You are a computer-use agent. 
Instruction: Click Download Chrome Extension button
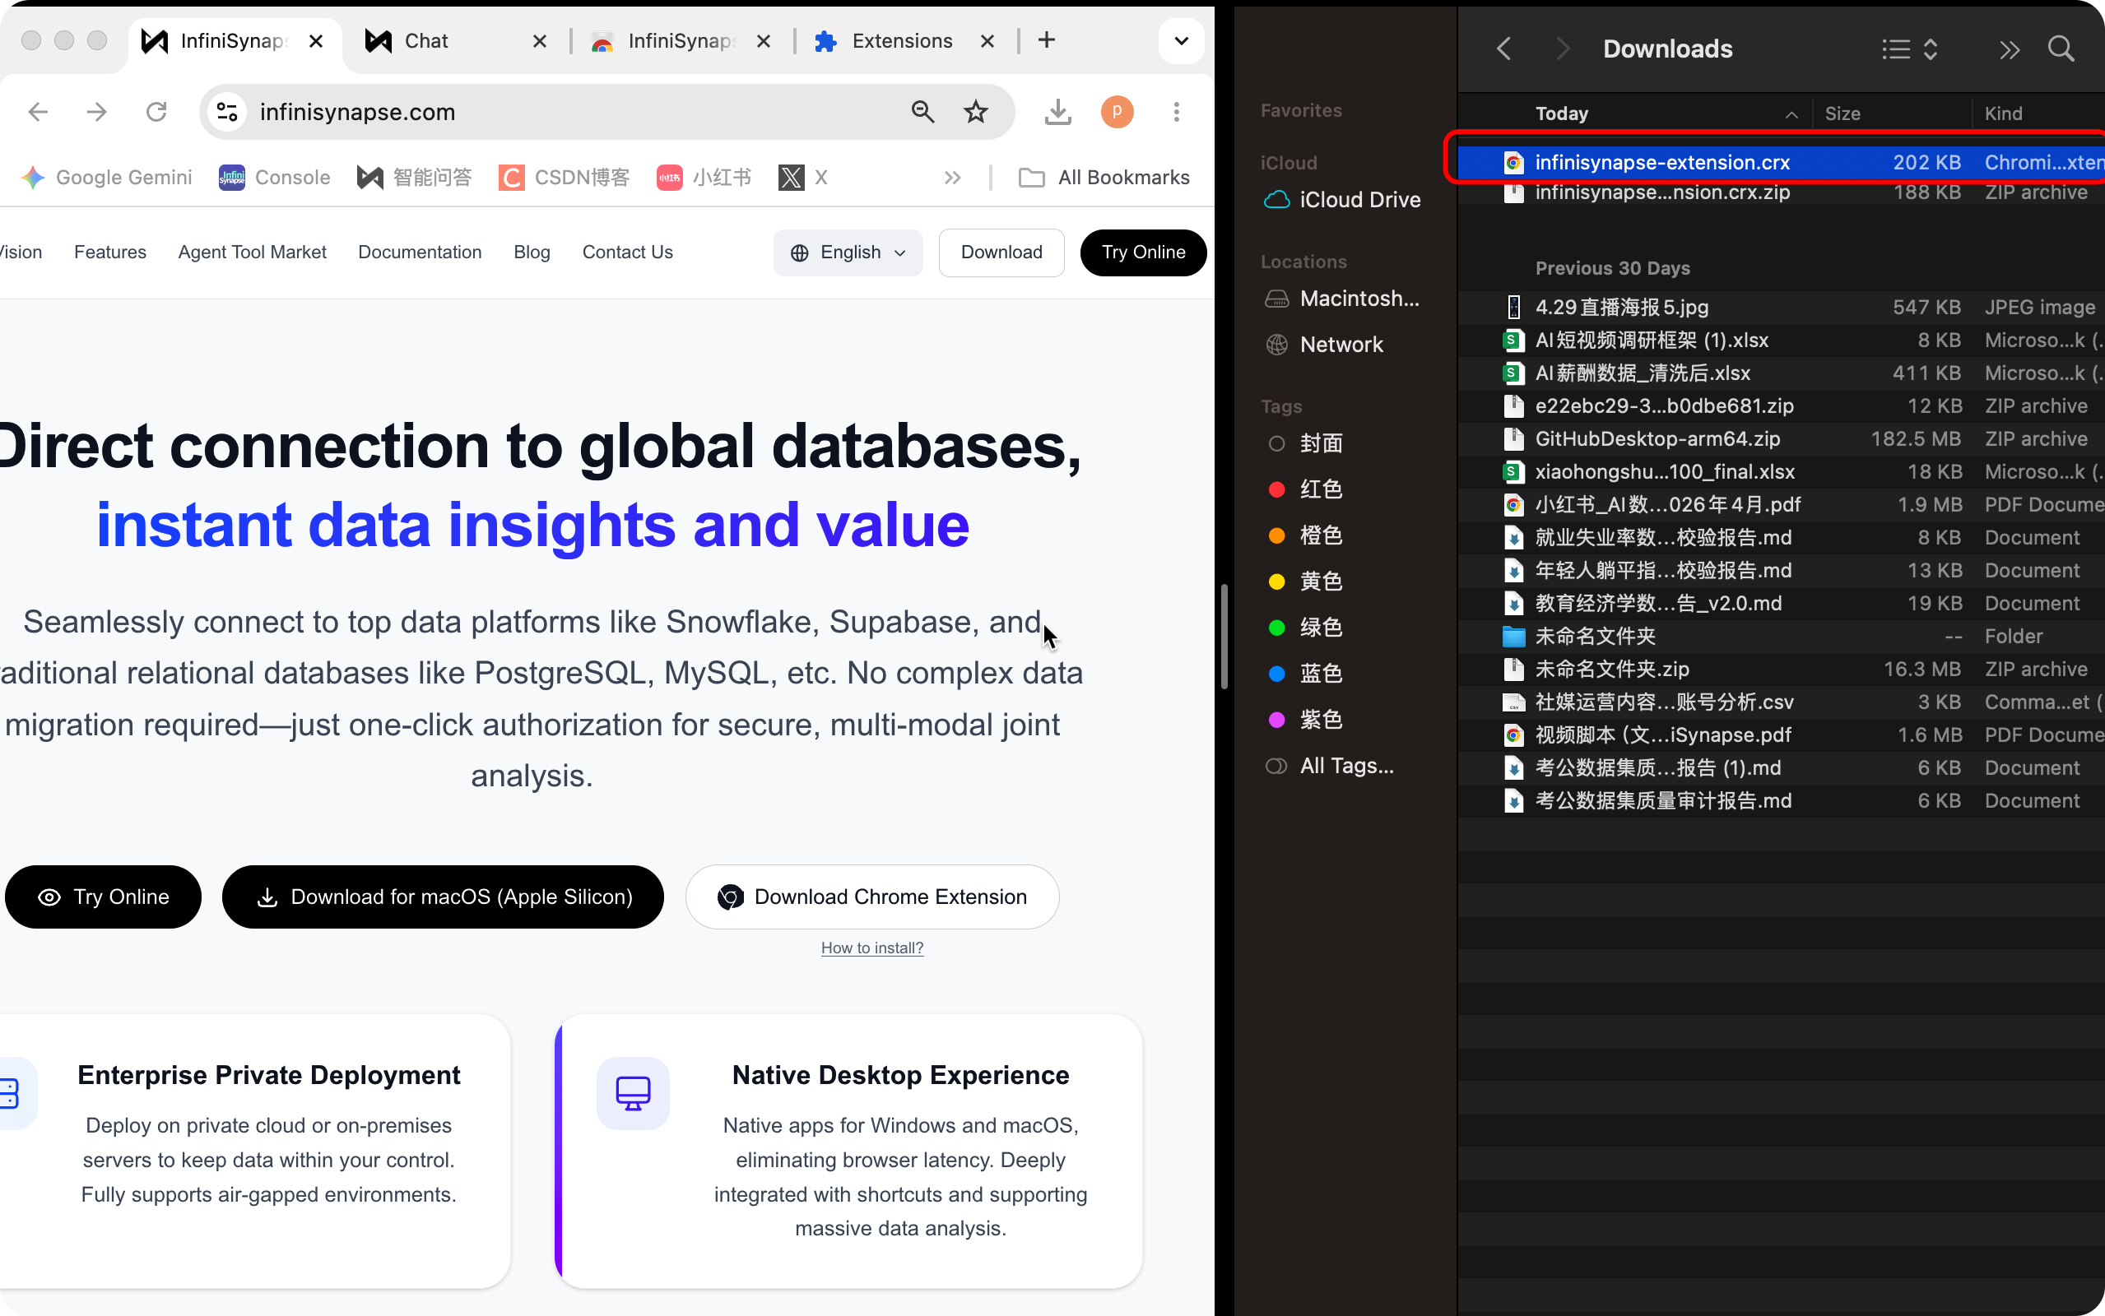pos(872,897)
